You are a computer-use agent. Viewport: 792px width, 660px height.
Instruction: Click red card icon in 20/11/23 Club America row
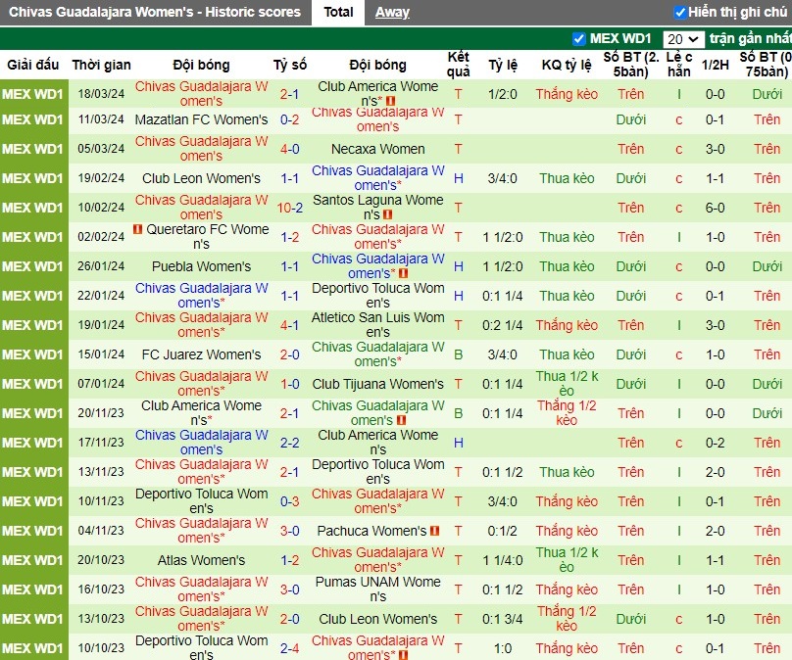coord(401,420)
